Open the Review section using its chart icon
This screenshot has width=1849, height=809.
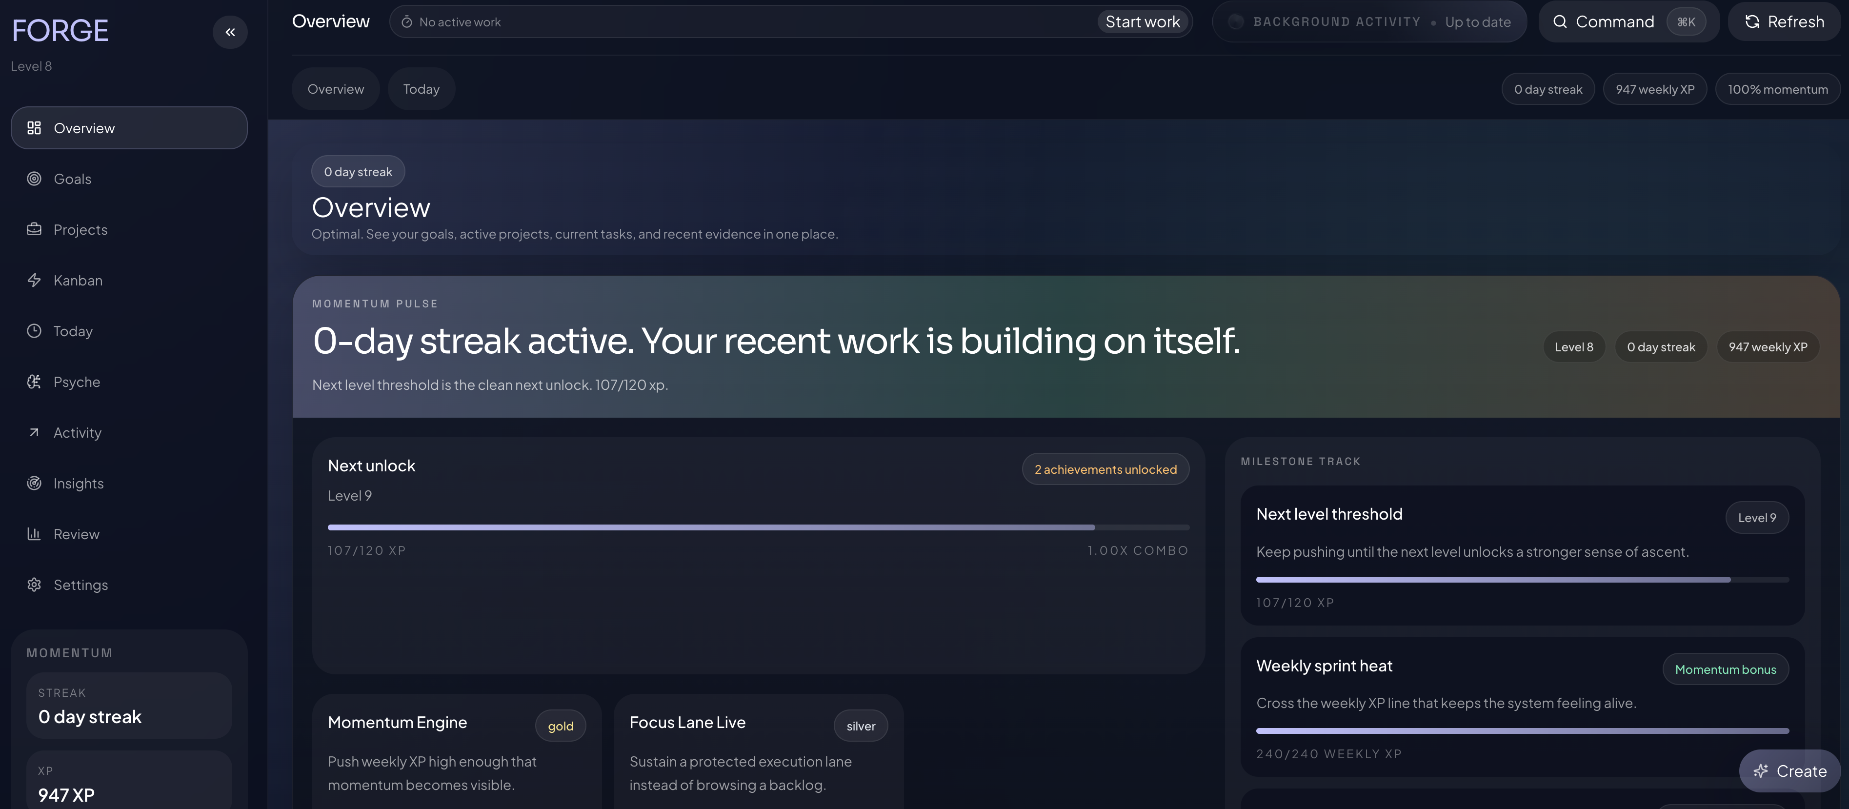(x=34, y=533)
